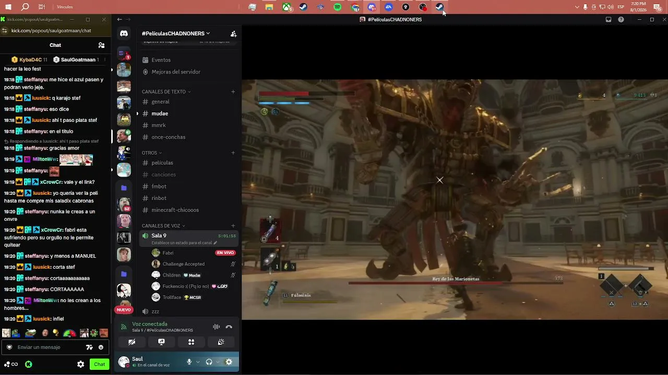Screen dimensions: 668x375
Task: Open Discord direct messages home icon
Action: tap(124, 33)
